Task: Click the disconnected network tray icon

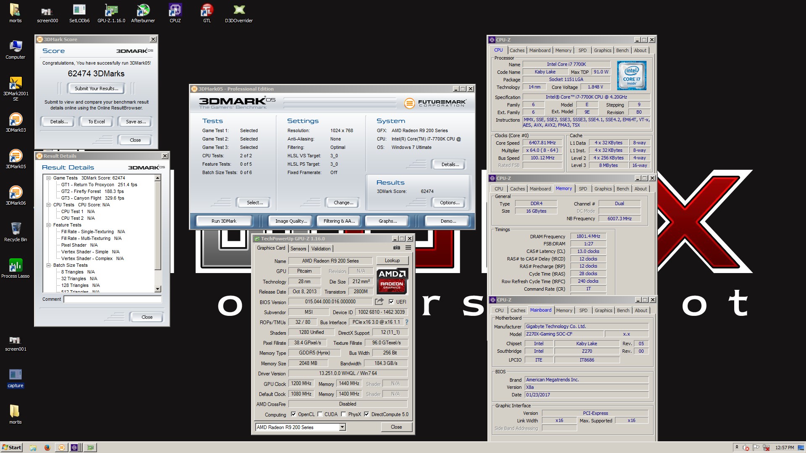Action: point(766,448)
